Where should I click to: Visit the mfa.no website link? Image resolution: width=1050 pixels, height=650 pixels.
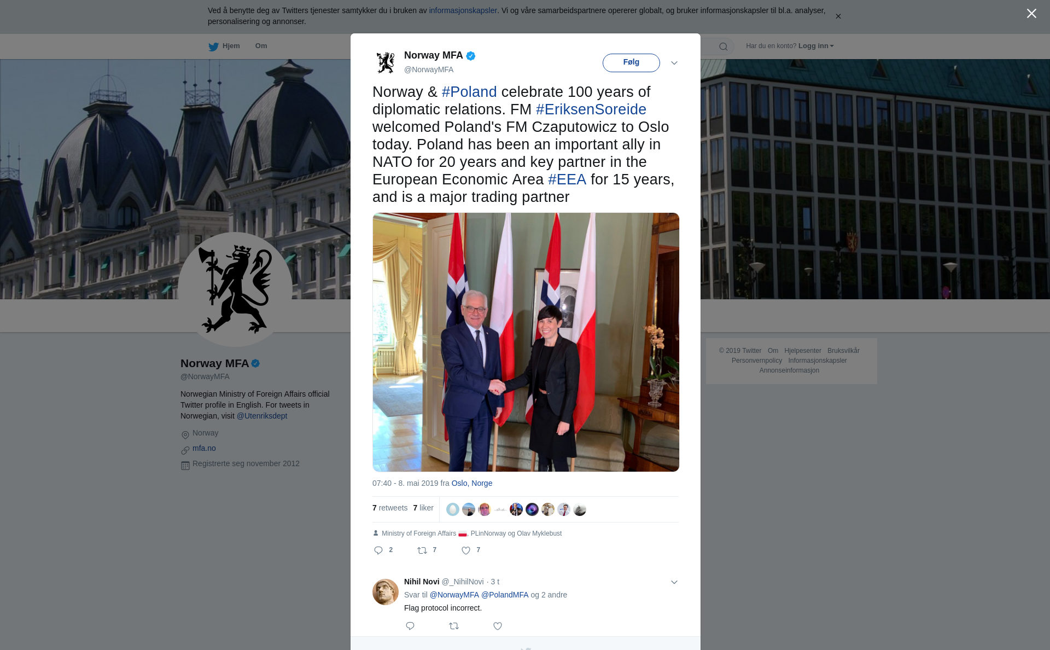[x=204, y=448]
